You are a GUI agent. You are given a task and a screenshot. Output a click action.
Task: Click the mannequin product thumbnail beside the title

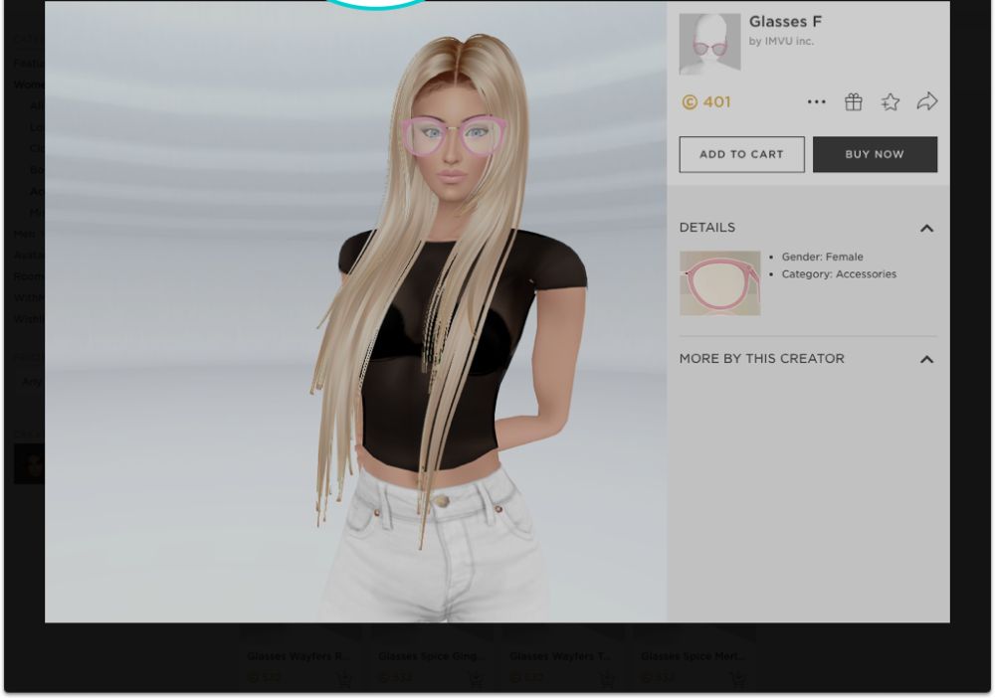pos(709,44)
